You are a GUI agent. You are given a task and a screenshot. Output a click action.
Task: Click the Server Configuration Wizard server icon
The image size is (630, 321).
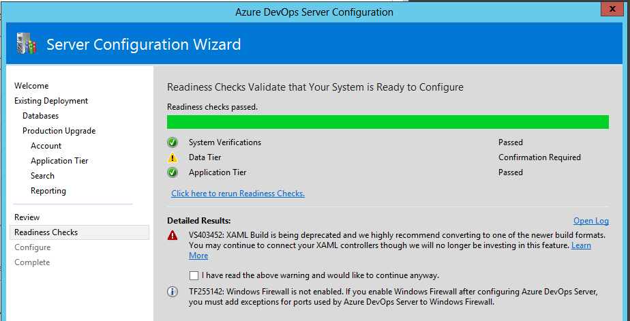point(26,44)
